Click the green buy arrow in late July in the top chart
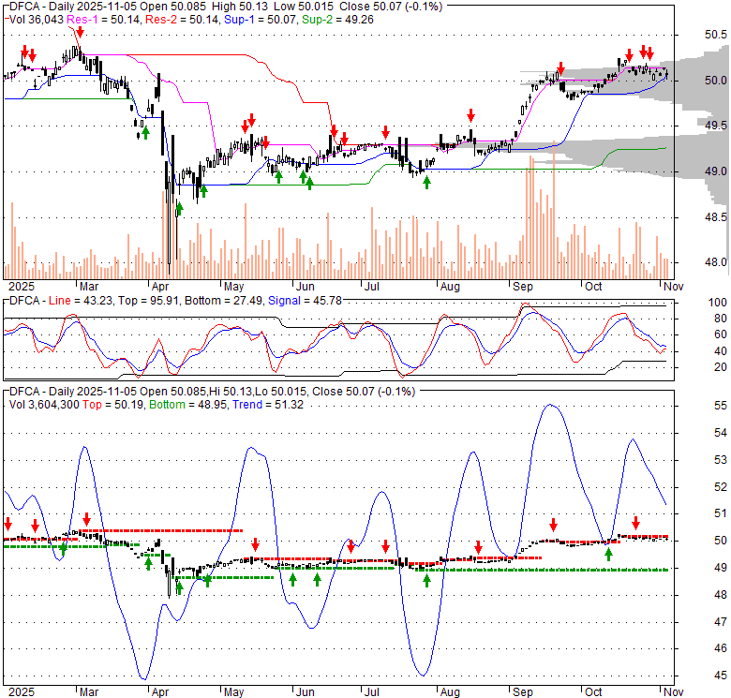Screen dimensions: 731x698 [426, 183]
